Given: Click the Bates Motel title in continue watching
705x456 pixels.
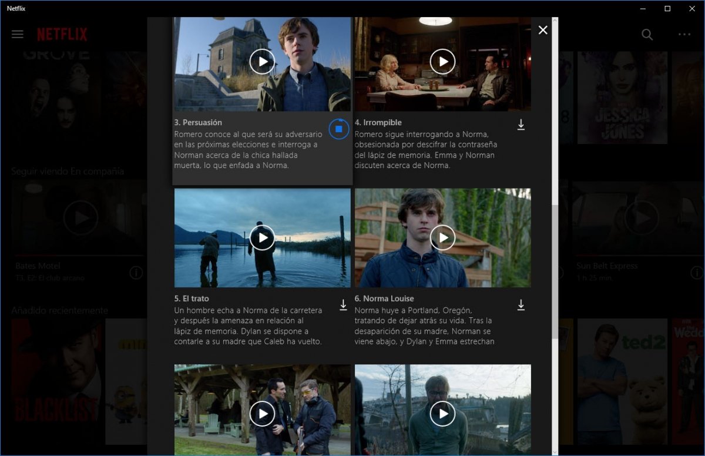Looking at the screenshot, I should [38, 266].
